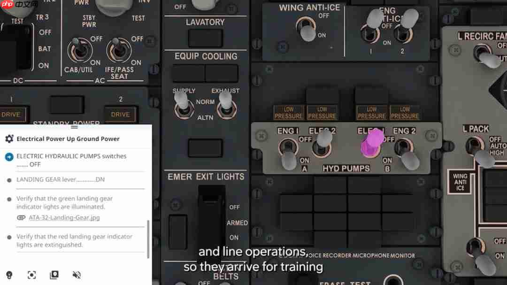Select the LANDING GEAR lever checklist step
The width and height of the screenshot is (507, 285).
61,180
